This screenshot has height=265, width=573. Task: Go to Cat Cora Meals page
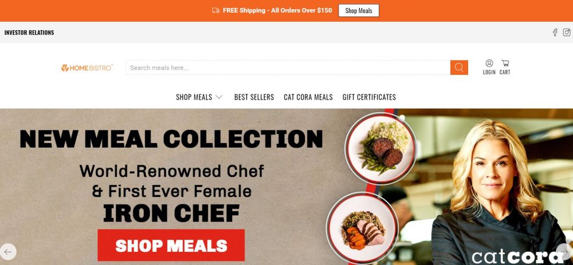coord(308,97)
